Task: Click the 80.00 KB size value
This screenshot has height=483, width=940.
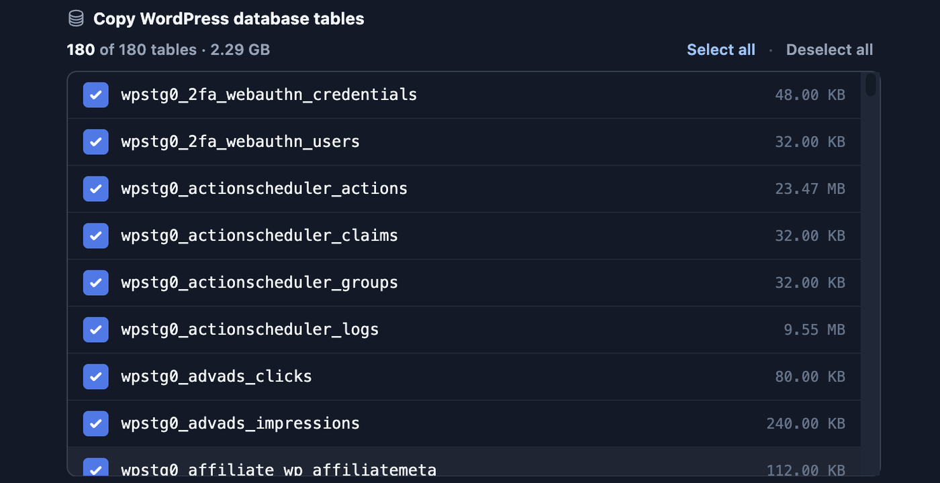Action: pyautogui.click(x=810, y=376)
